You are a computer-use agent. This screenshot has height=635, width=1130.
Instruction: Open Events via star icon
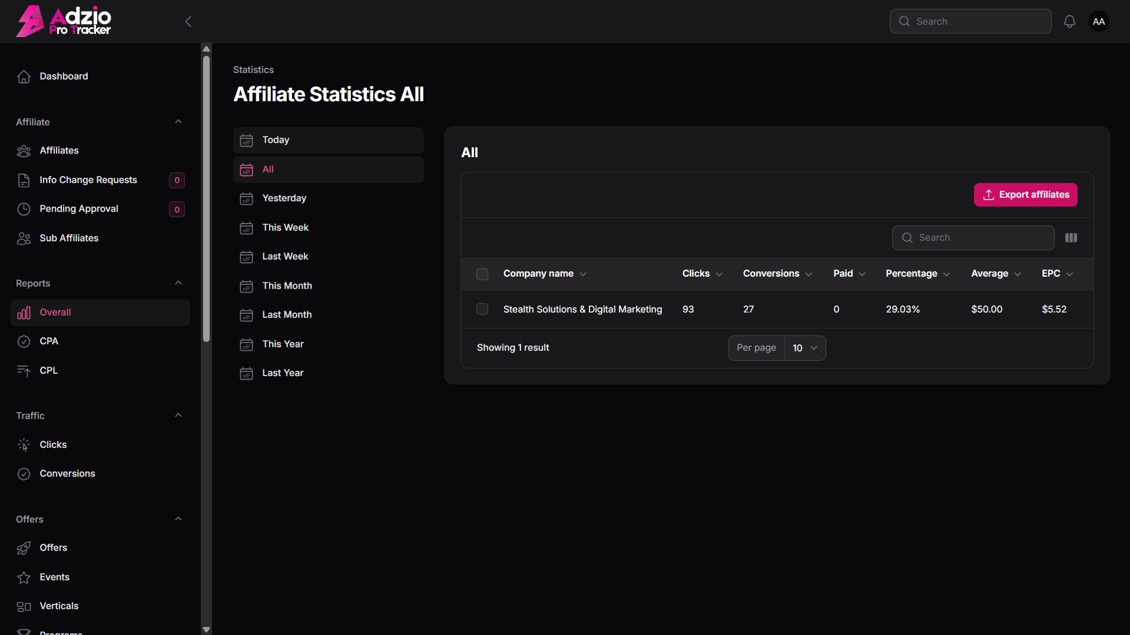pos(24,577)
